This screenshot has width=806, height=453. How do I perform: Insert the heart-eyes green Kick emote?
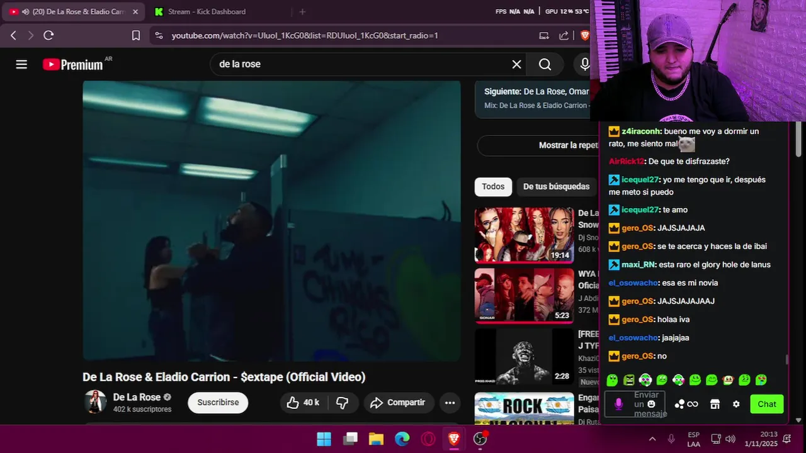click(761, 380)
